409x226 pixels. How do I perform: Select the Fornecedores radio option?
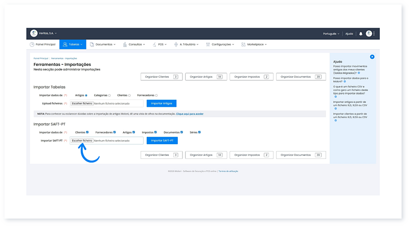tap(156, 95)
